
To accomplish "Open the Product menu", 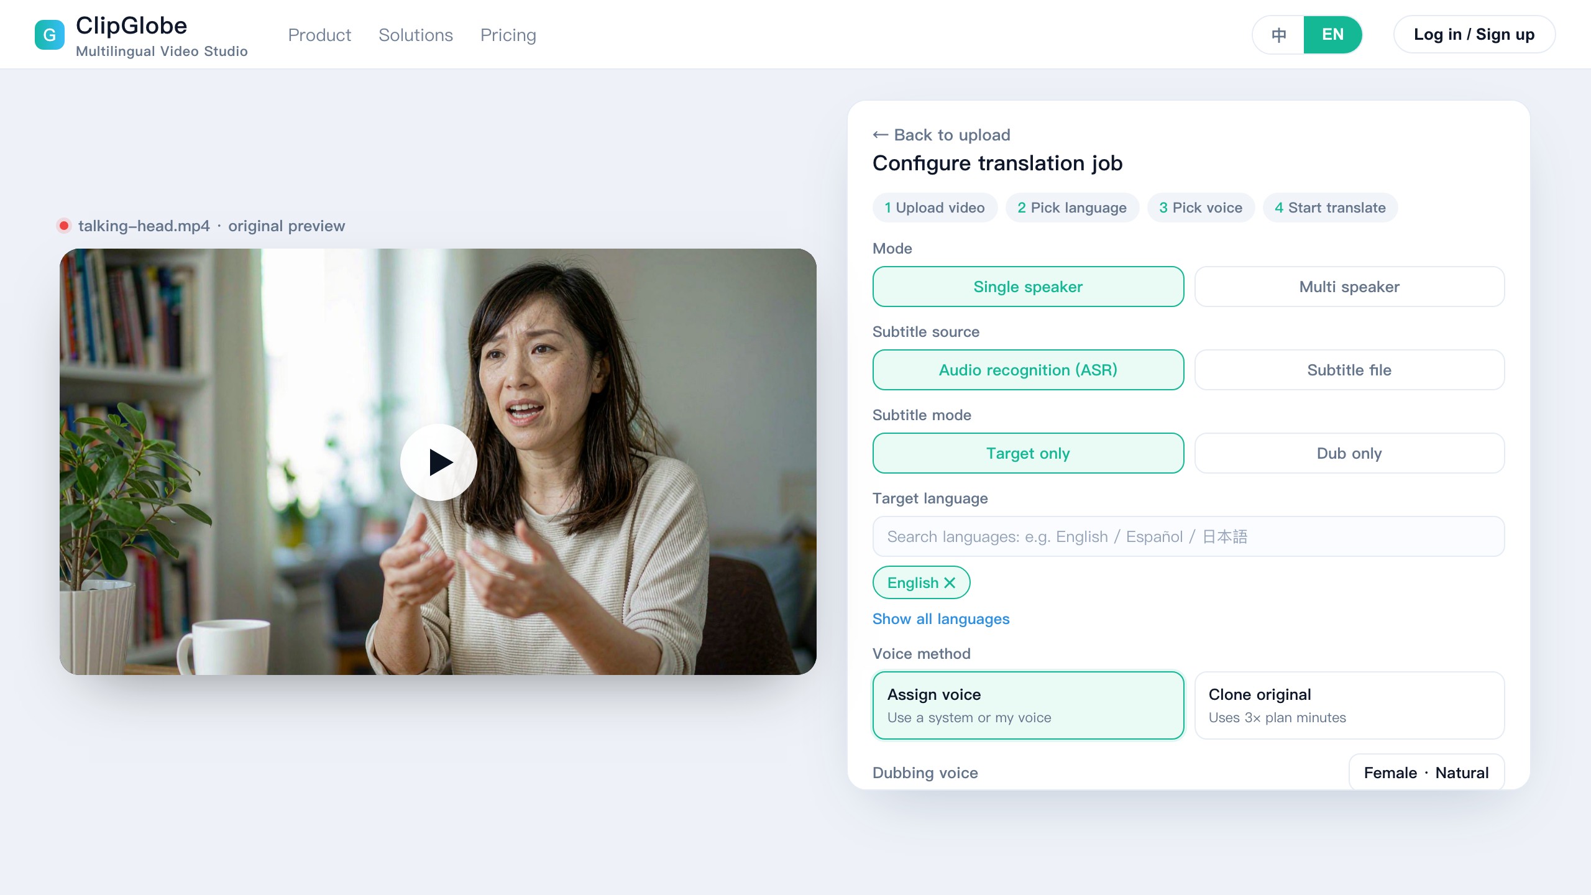I will pos(319,35).
